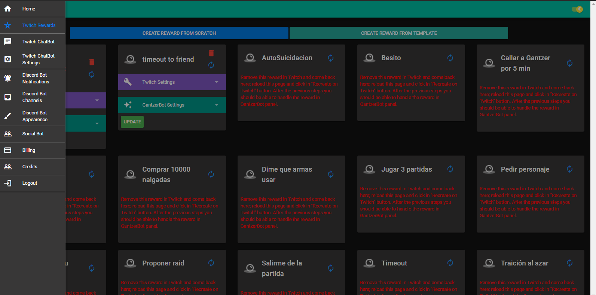Click the Billing card icon
Image resolution: width=596 pixels, height=295 pixels.
coord(7,150)
